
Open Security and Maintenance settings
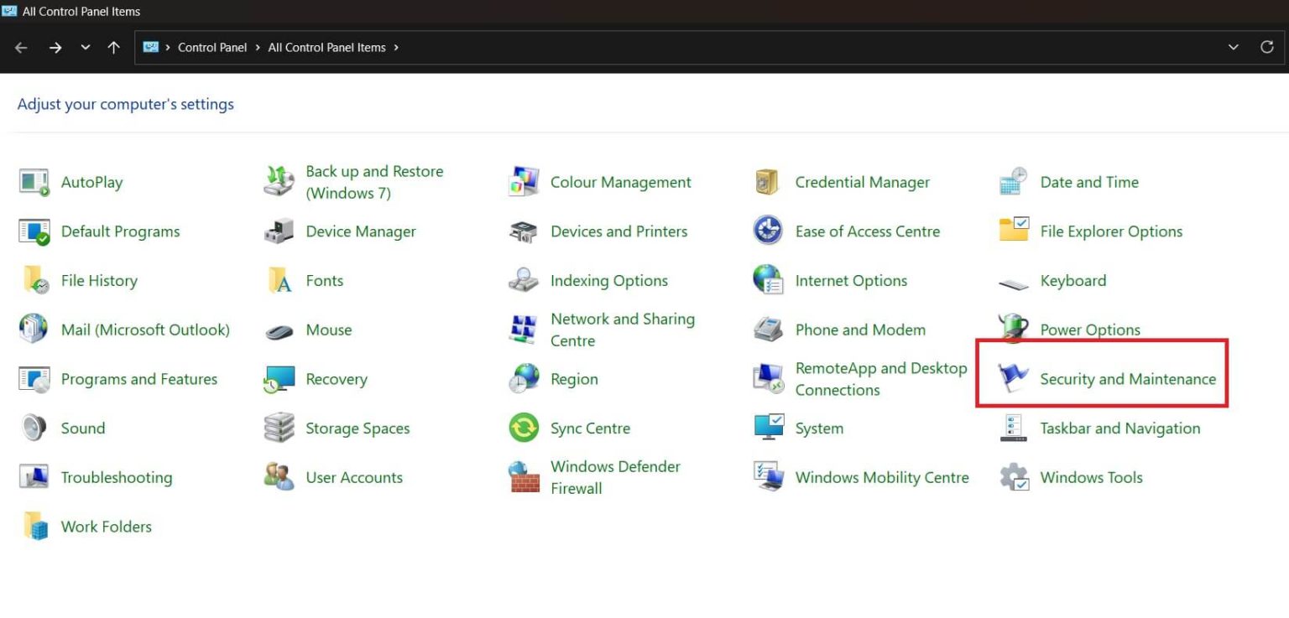tap(1128, 378)
